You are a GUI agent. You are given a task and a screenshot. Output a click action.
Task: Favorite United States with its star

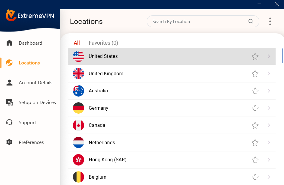pos(255,56)
